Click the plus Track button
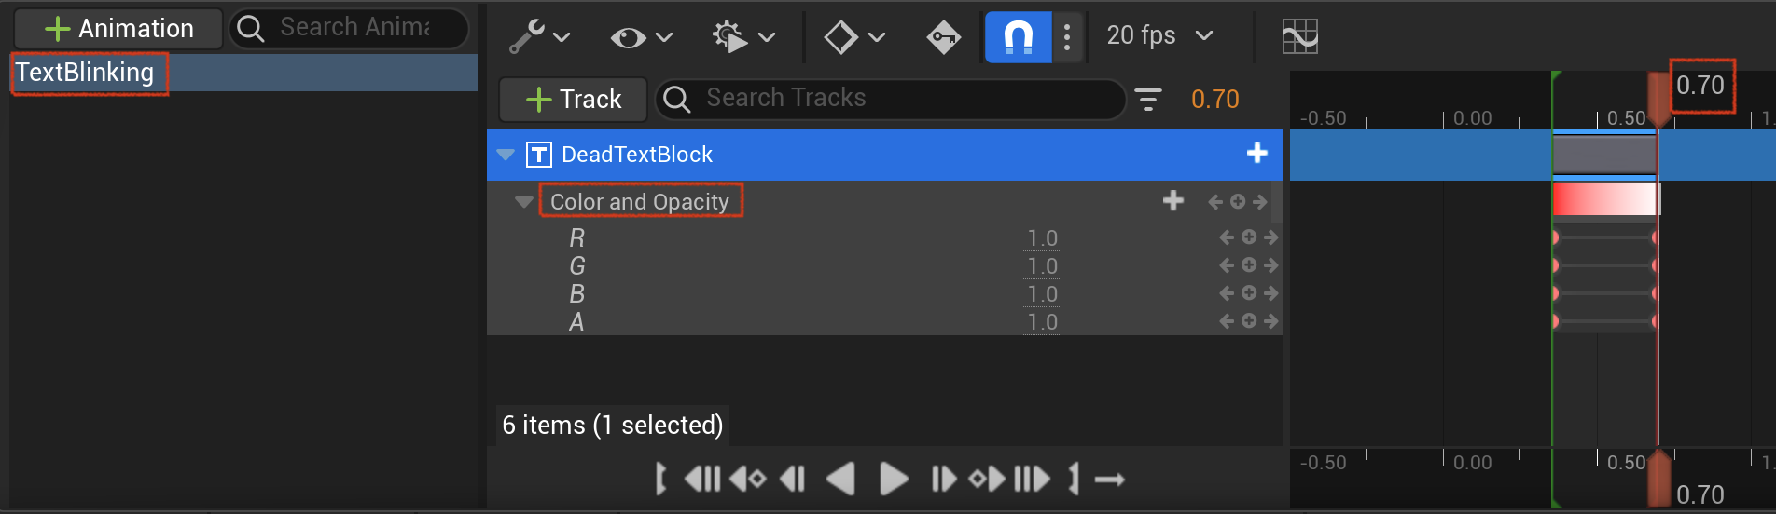 coord(573,99)
